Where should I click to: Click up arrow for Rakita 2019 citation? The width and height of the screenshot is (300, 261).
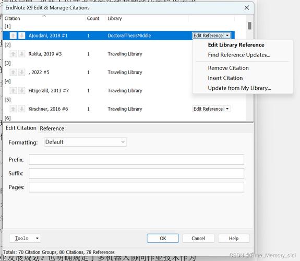tap(13, 54)
